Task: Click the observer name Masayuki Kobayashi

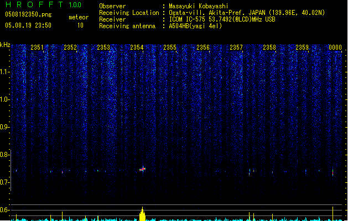Action: click(x=198, y=6)
